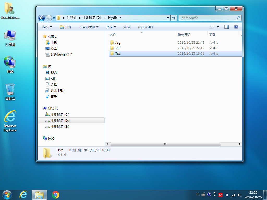Select the 回收站 recycle bin icon

[10, 92]
